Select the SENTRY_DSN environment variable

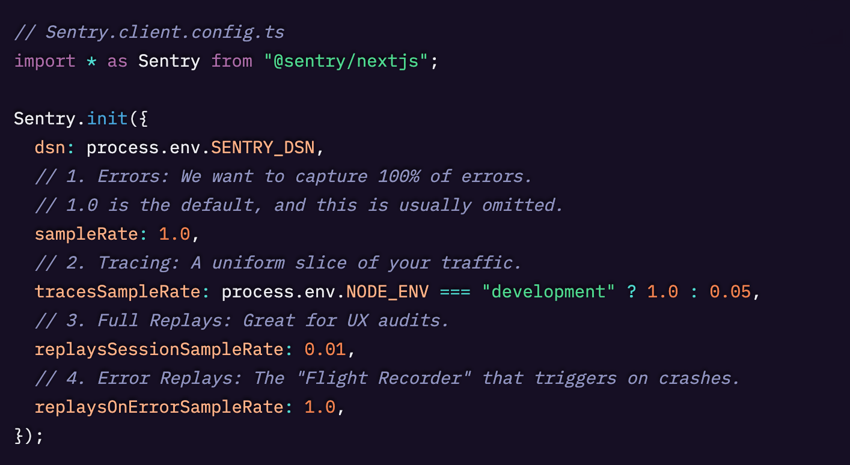click(263, 148)
